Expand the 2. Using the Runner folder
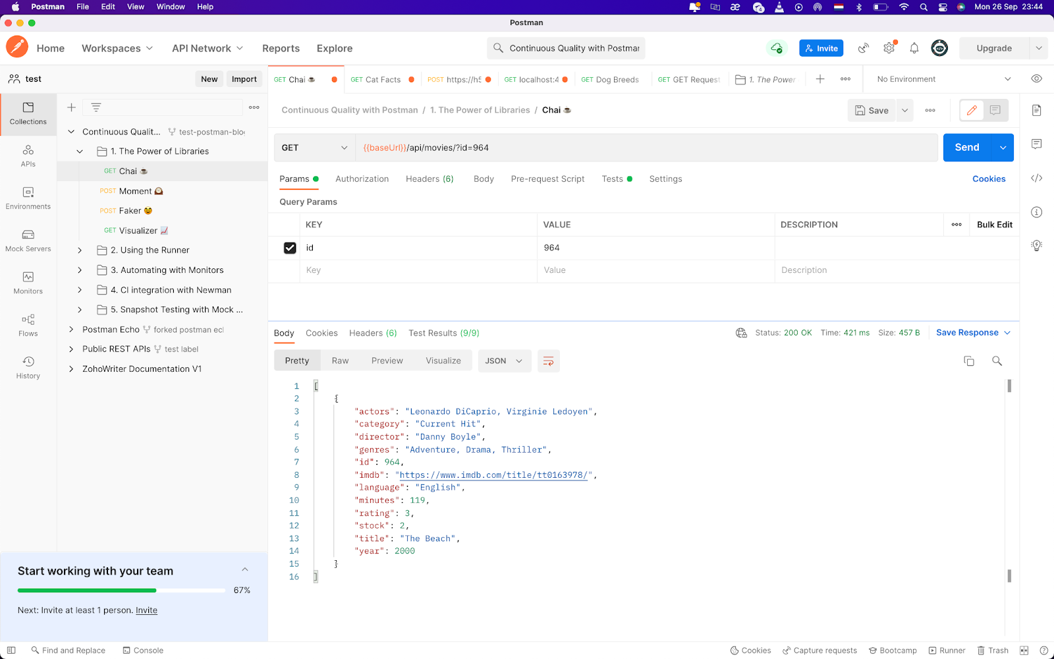The height and width of the screenshot is (659, 1054). (80, 250)
